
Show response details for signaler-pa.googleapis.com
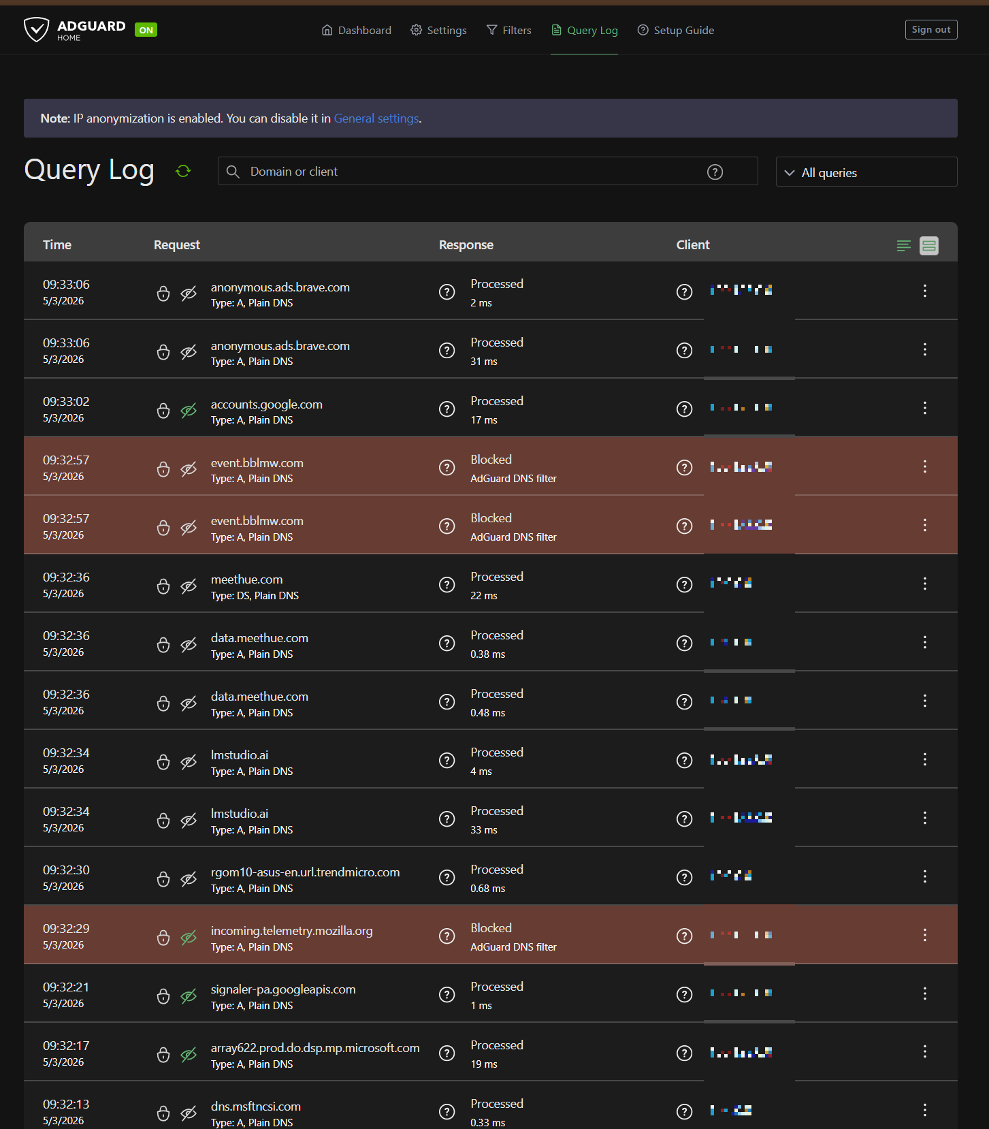tap(447, 995)
